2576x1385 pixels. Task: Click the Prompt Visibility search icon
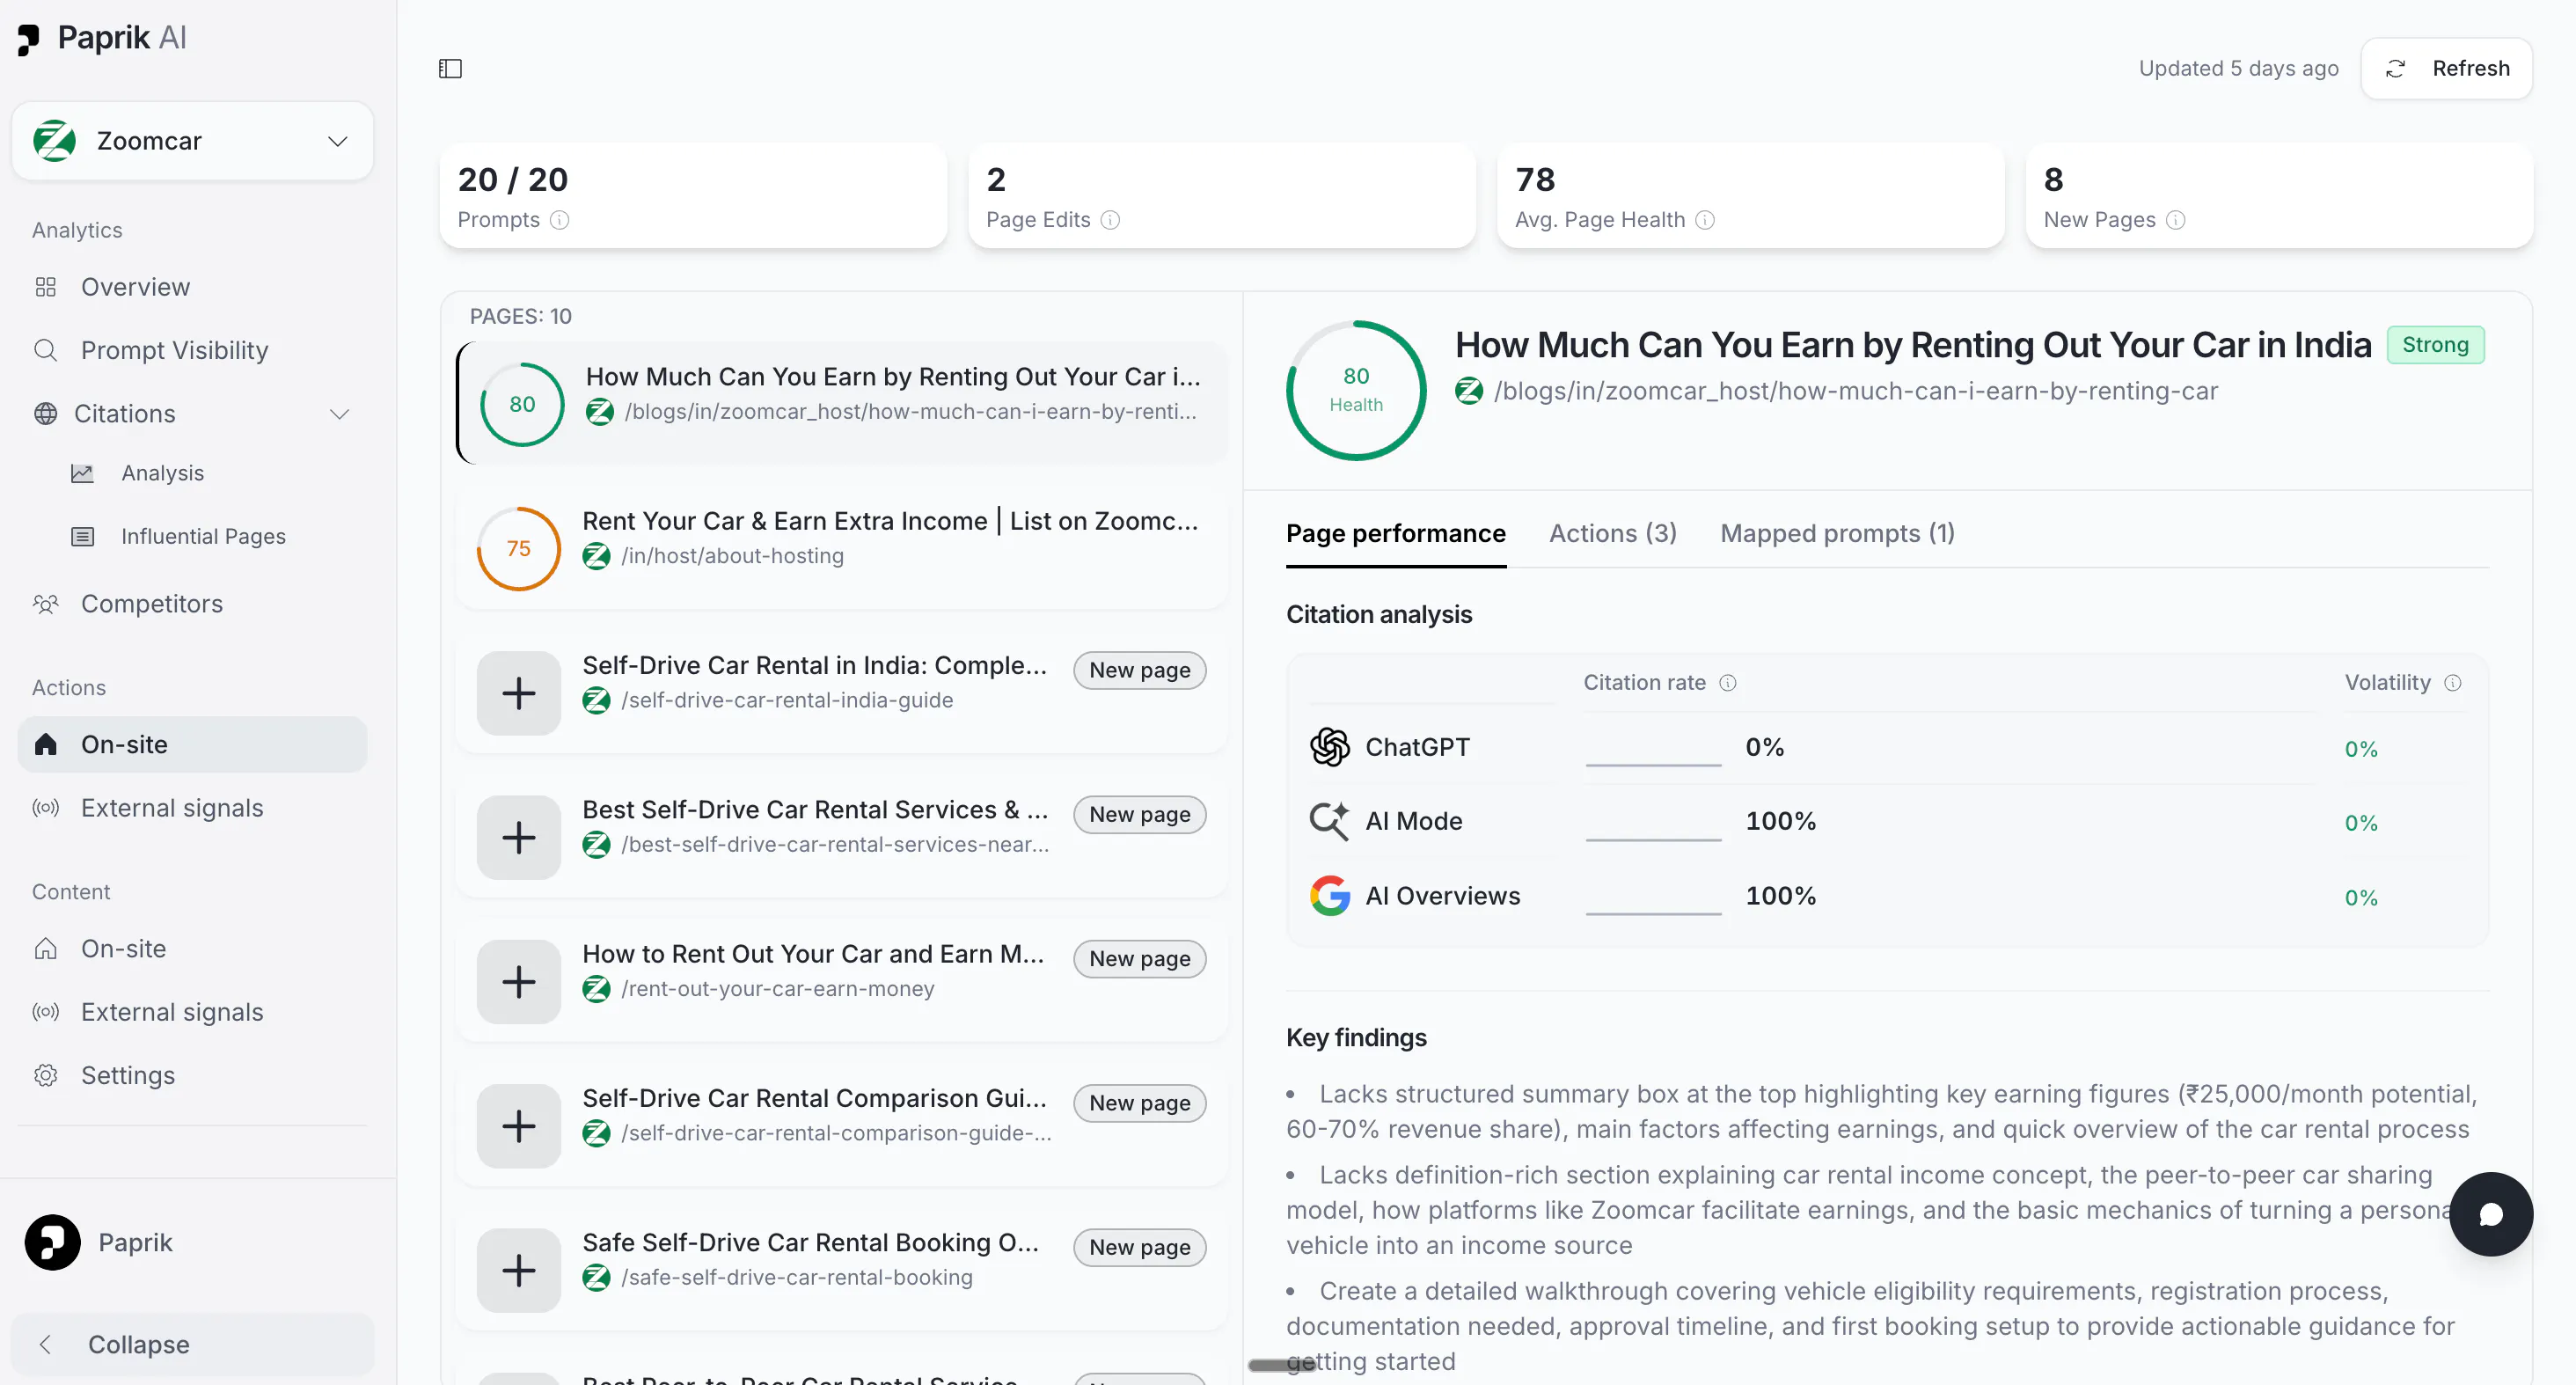click(x=46, y=350)
